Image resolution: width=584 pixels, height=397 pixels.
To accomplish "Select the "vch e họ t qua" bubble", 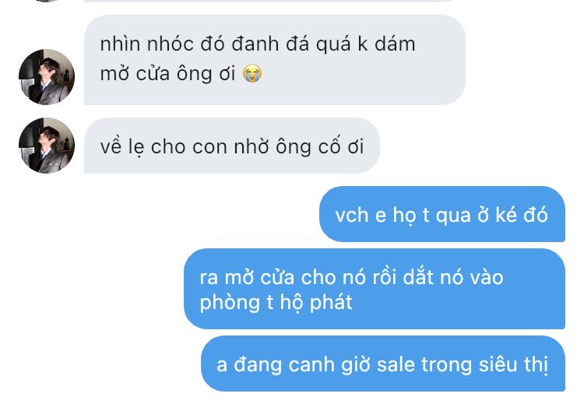I will [x=442, y=214].
